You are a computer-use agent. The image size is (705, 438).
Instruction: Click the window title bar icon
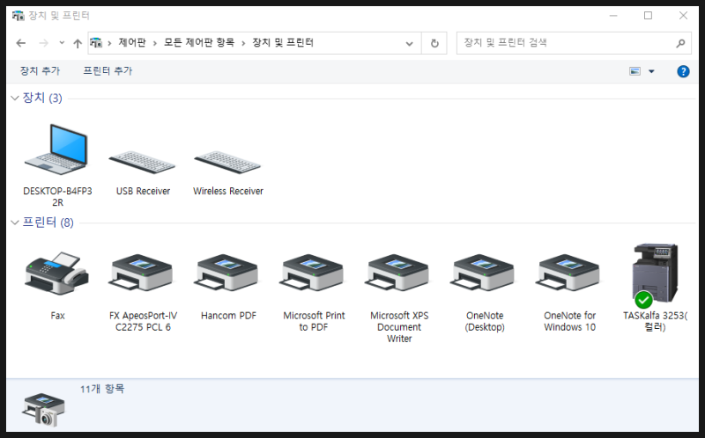coord(18,16)
